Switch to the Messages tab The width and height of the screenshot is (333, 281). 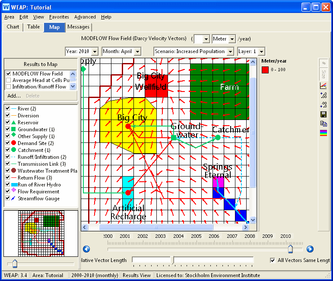tap(78, 27)
